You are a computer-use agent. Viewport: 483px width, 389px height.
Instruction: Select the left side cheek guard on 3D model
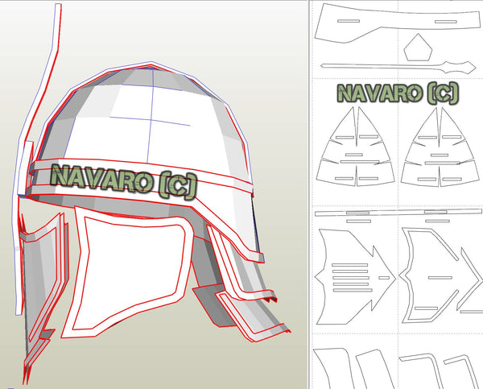tap(43, 296)
